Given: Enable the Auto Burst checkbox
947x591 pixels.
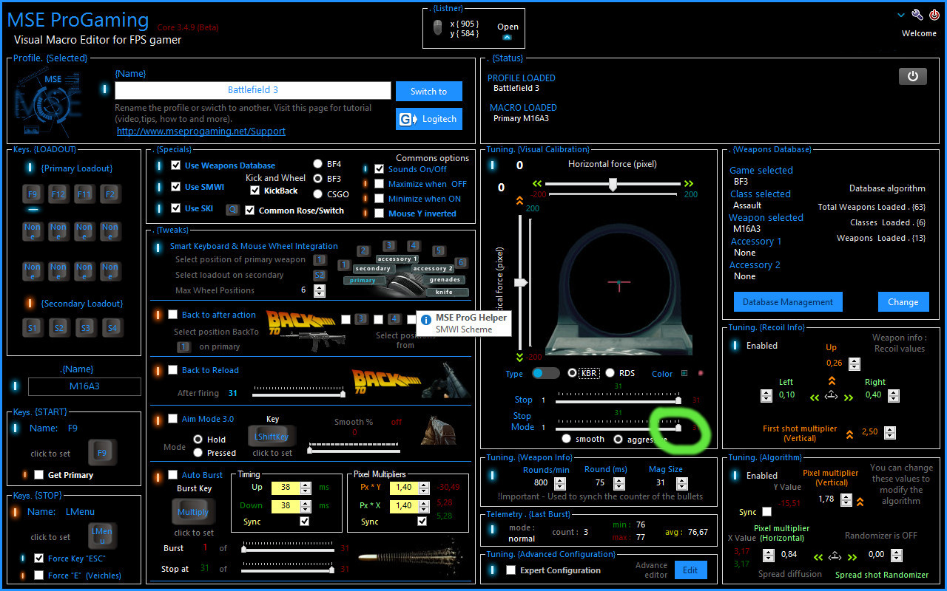Looking at the screenshot, I should 173,475.
